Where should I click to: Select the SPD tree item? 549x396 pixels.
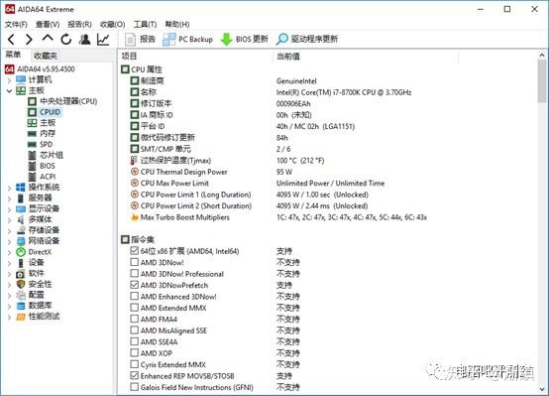pyautogui.click(x=41, y=145)
